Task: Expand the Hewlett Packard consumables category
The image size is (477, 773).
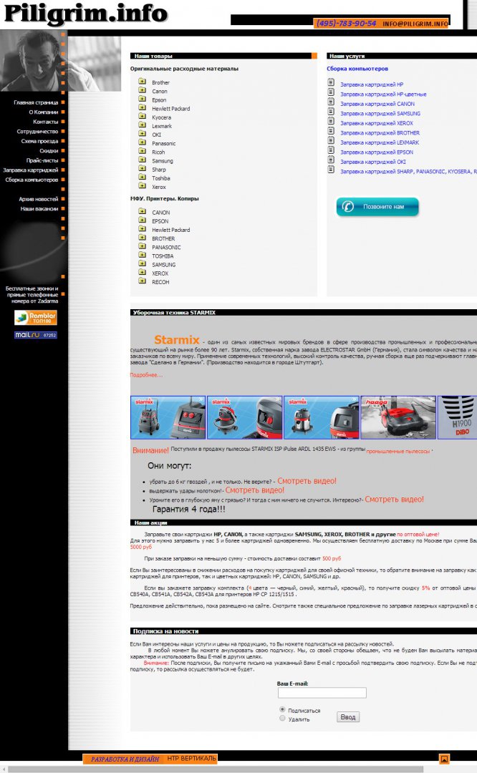Action: [170, 109]
